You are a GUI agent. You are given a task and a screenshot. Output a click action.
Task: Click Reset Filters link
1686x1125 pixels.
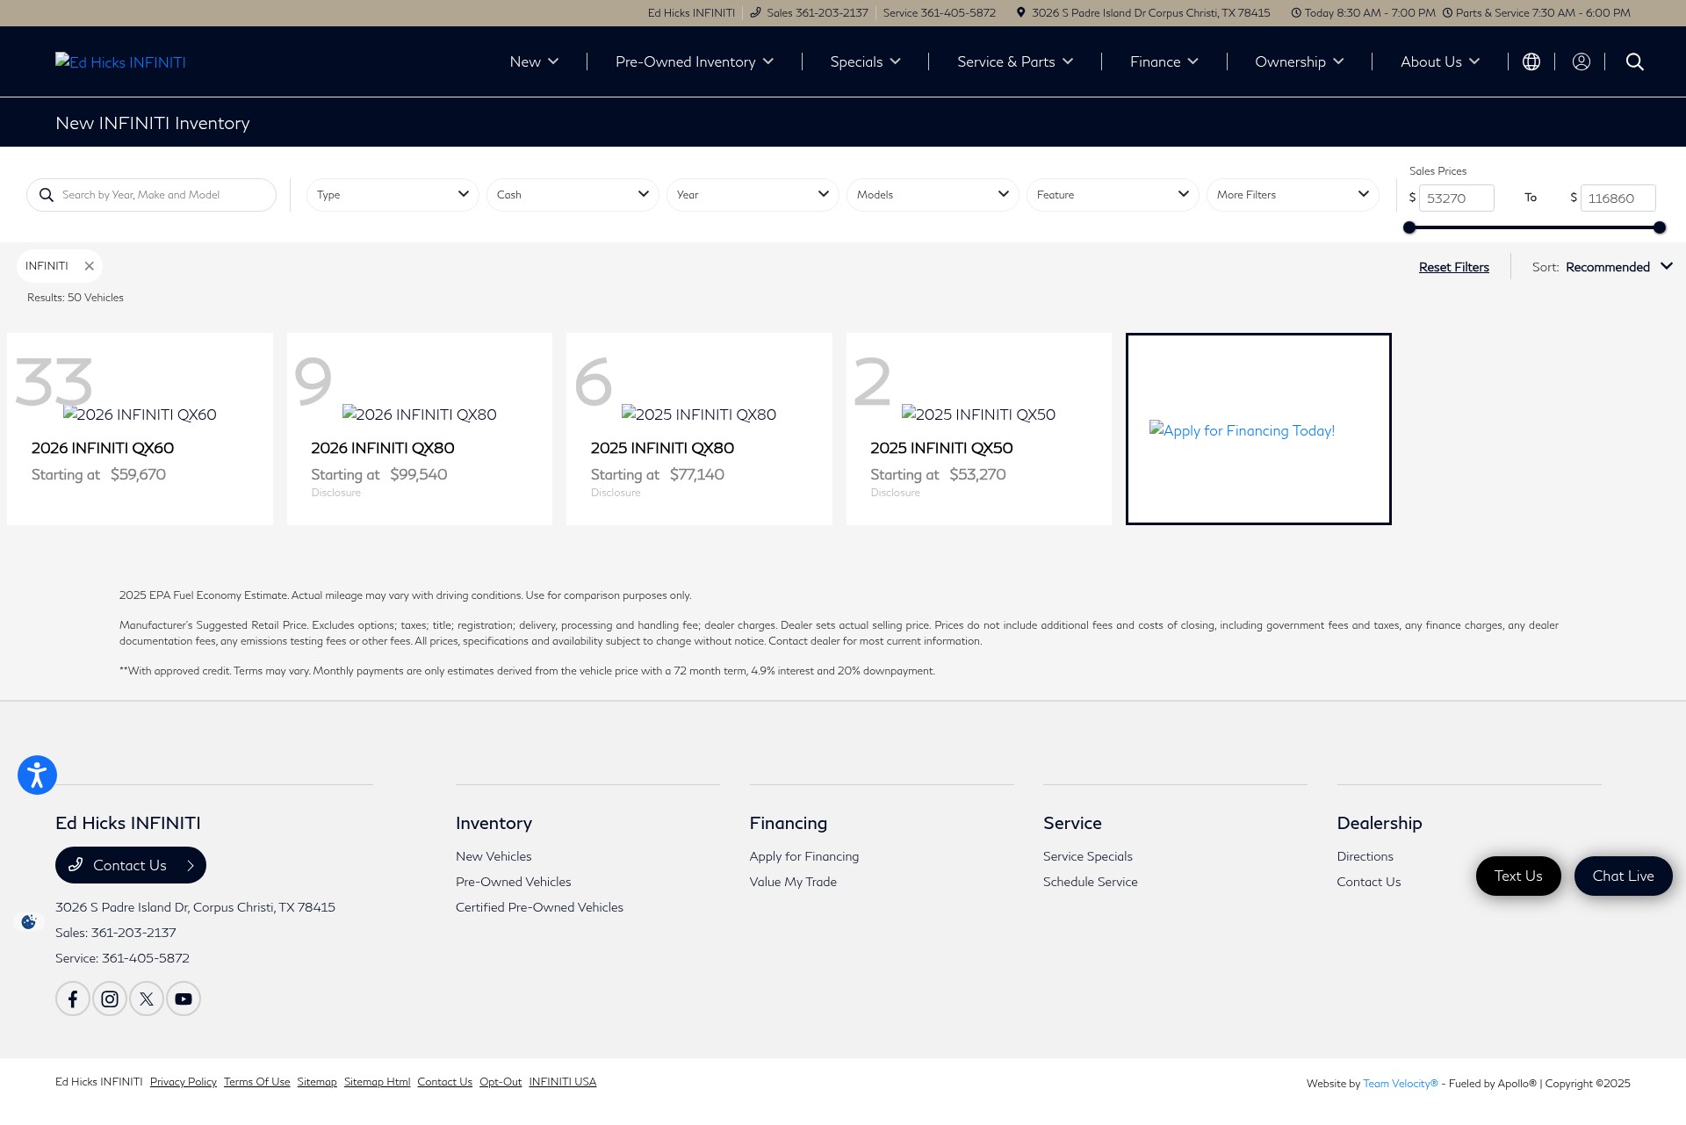[x=1453, y=267]
